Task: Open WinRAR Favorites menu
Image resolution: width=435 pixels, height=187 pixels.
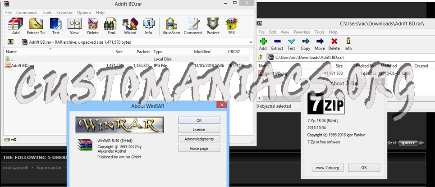Action: (x=64, y=13)
